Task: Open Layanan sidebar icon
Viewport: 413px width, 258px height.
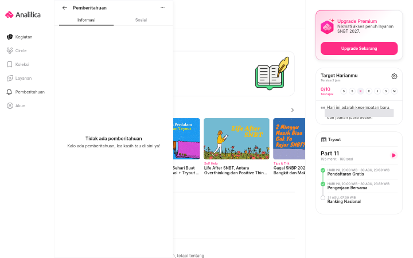Action: (10, 78)
